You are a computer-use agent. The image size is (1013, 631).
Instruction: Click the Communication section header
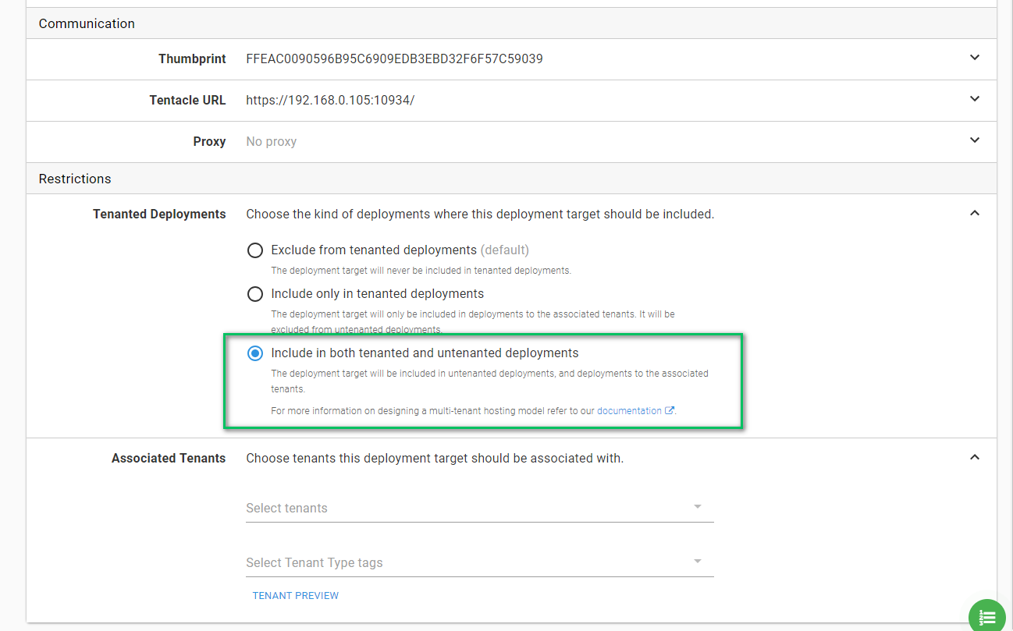pyautogui.click(x=87, y=23)
